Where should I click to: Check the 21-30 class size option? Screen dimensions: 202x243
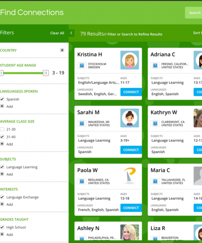pyautogui.click(x=2, y=129)
